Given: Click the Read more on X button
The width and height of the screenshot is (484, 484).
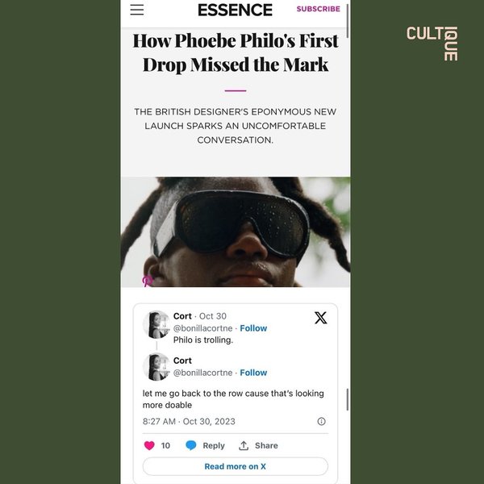Looking at the screenshot, I should pyautogui.click(x=236, y=466).
